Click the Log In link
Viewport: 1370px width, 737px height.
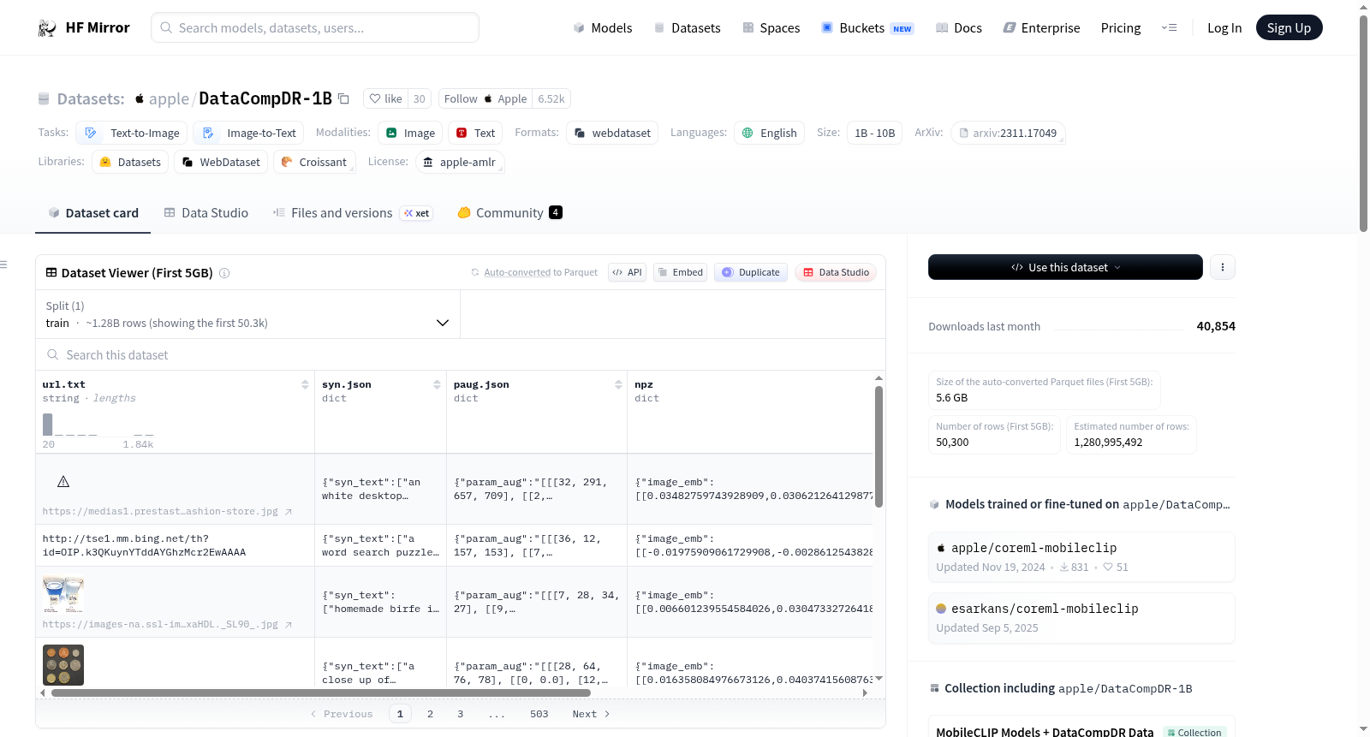pos(1224,28)
